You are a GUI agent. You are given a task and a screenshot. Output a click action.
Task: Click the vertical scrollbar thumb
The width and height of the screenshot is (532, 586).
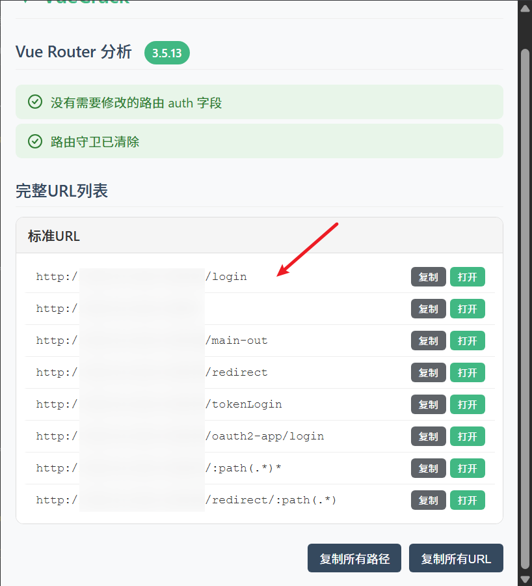point(525,309)
